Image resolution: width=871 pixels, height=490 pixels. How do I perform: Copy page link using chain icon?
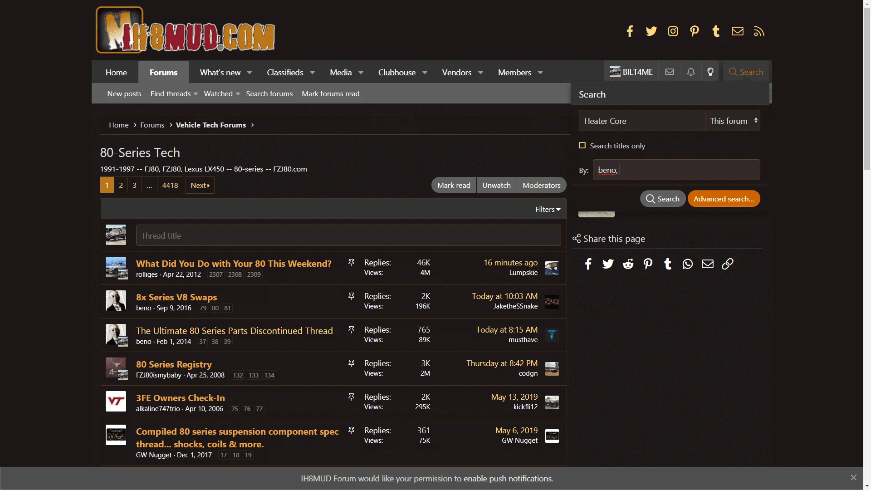pos(728,264)
